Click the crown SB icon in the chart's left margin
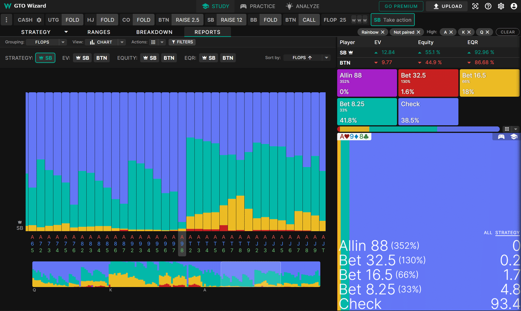 coord(20,224)
